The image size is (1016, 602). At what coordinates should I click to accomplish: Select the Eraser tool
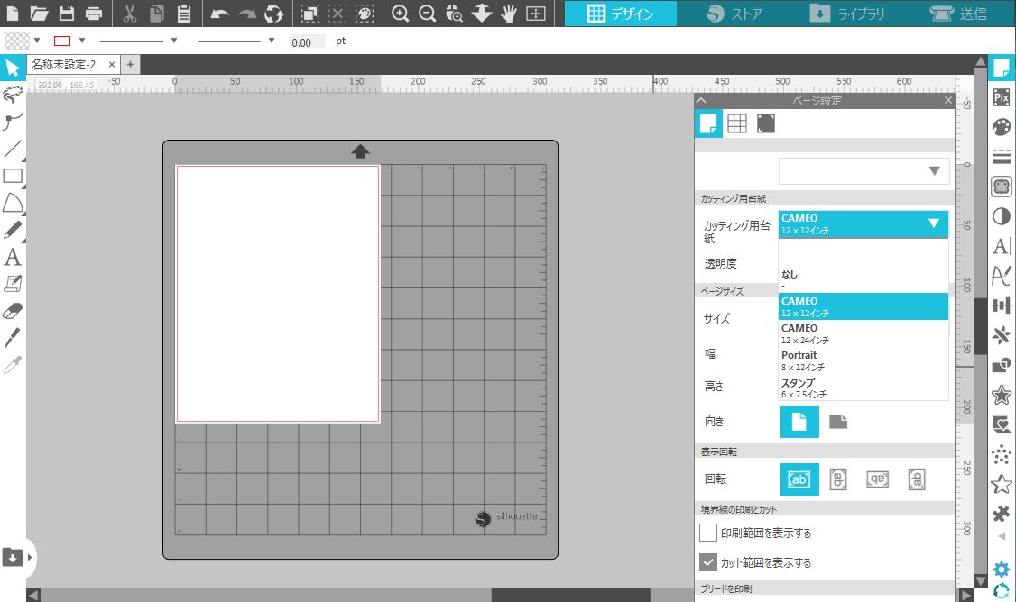pos(13,311)
